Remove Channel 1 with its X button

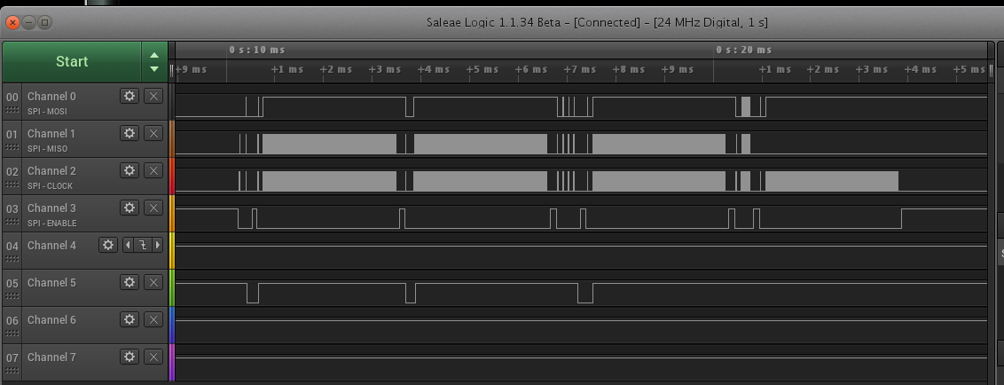point(153,133)
